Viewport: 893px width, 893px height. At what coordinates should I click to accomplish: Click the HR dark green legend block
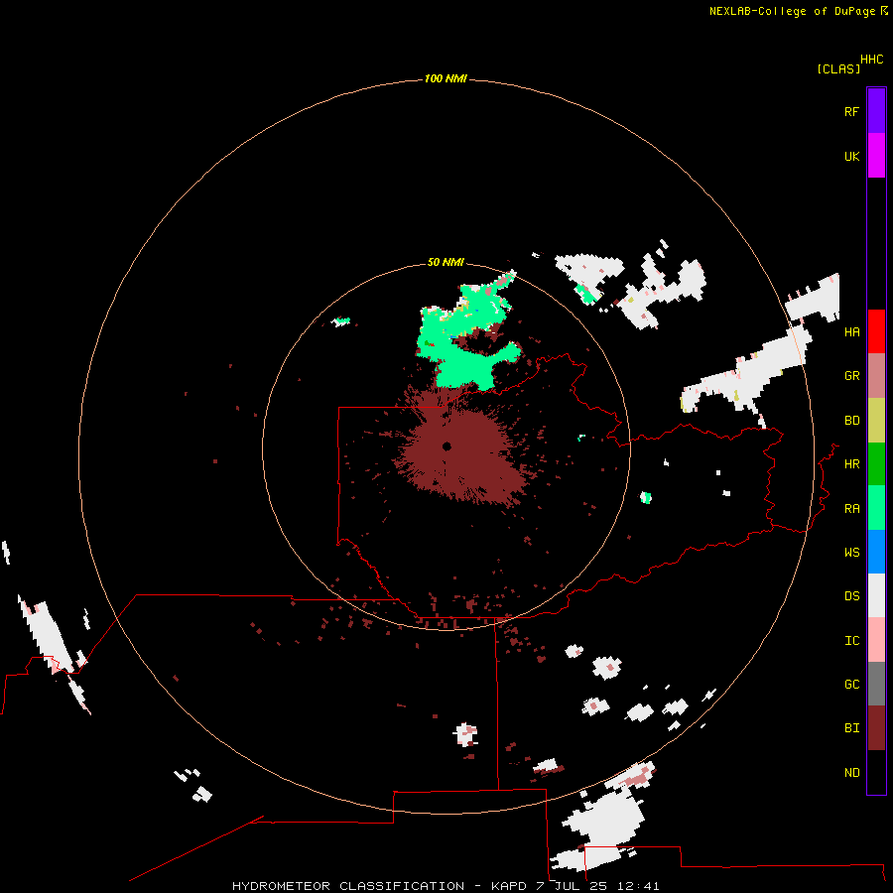click(x=876, y=464)
